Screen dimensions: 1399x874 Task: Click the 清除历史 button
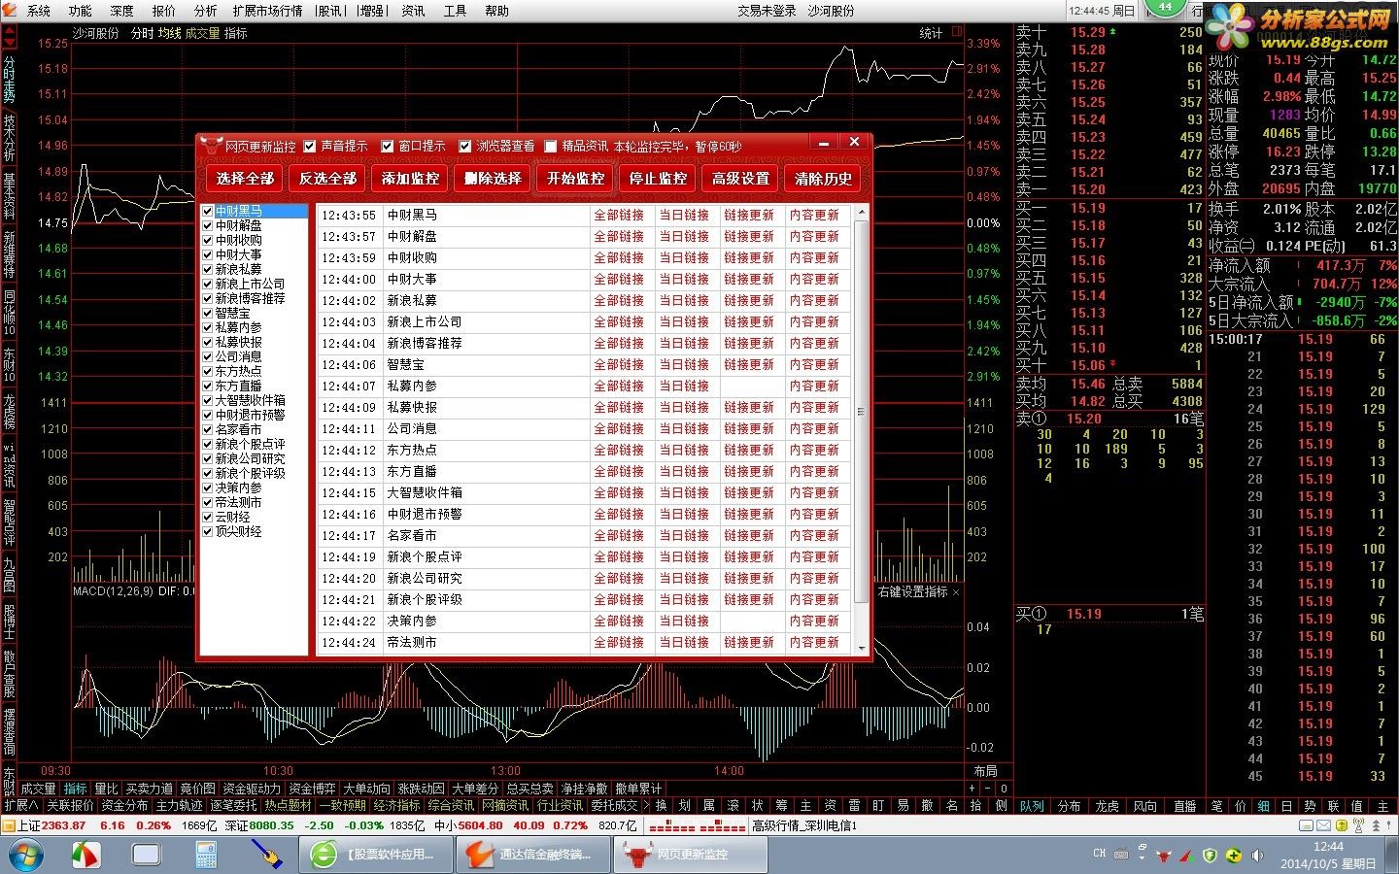[x=824, y=179]
